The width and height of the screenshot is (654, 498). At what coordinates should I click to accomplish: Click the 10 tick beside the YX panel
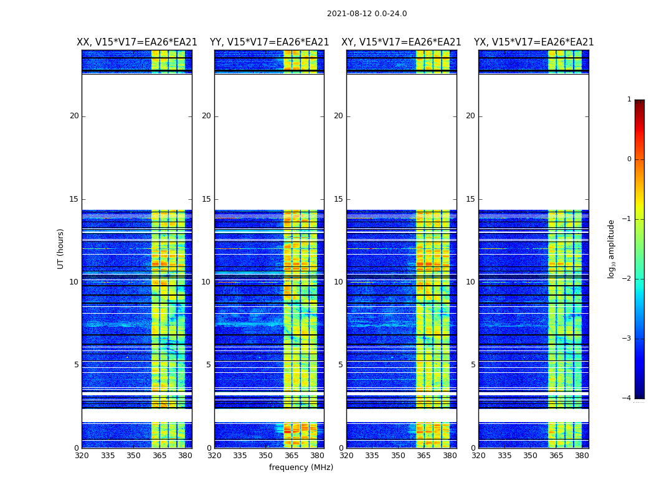point(470,282)
